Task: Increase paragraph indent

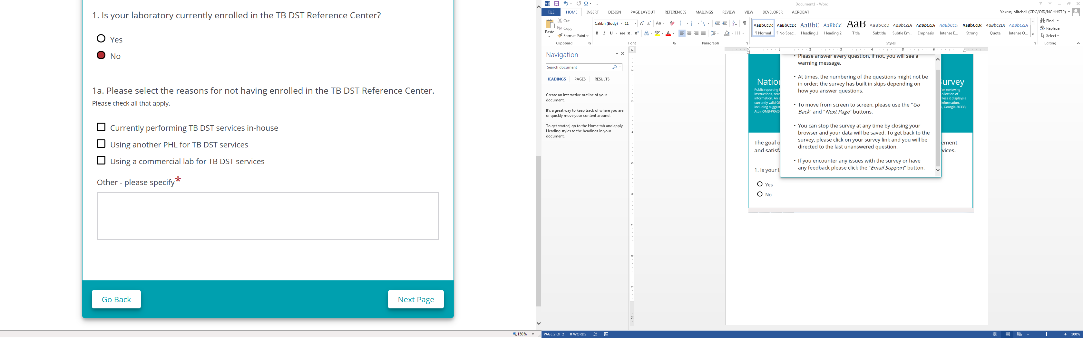Action: coord(725,23)
